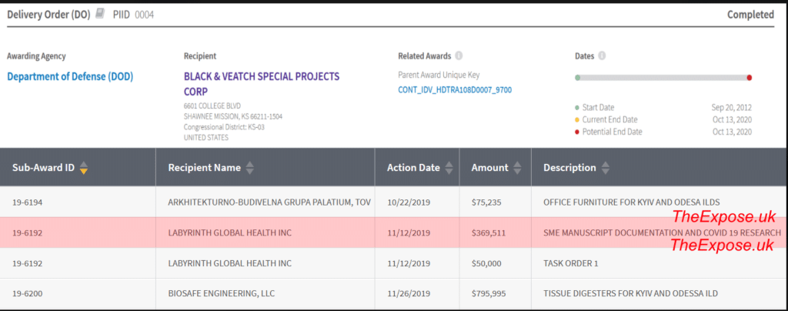
Task: Click Labyrinth Global Health Inc in the $50,000 row
Action: 229,263
